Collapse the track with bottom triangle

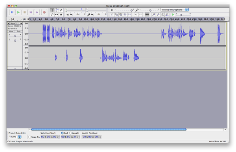point(15,68)
